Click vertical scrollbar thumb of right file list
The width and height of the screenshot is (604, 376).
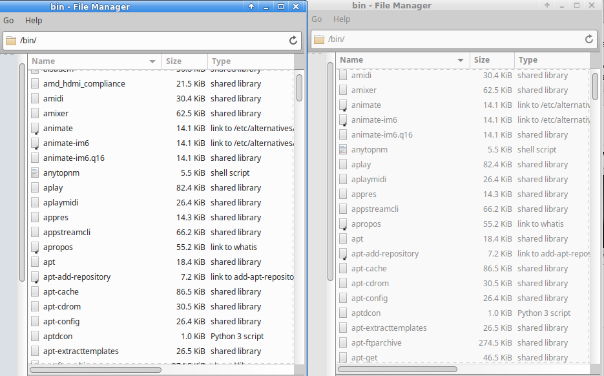point(596,87)
